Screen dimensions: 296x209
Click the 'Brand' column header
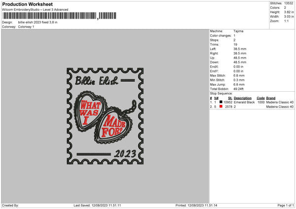pos(271,98)
